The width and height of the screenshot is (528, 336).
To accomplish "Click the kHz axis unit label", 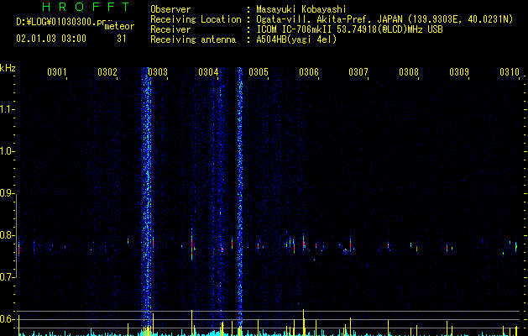I will point(8,68).
